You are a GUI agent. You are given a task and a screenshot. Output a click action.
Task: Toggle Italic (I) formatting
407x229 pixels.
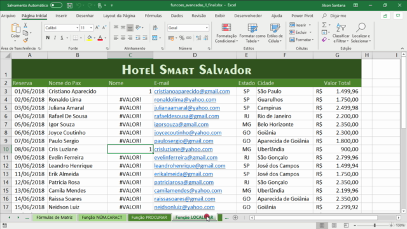click(55, 38)
